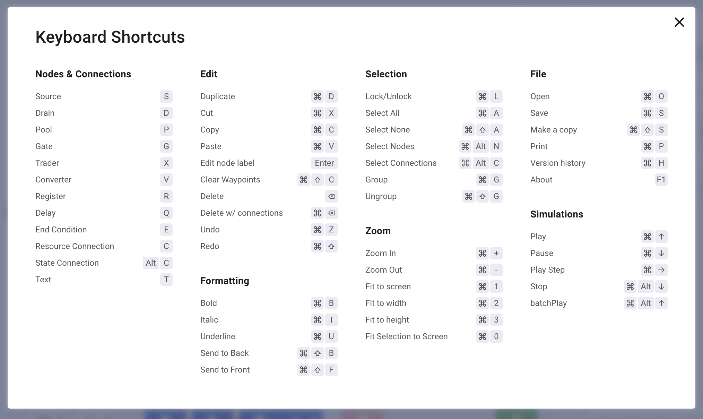
Task: Click the shift arrow icon in Redo row
Action: 331,246
